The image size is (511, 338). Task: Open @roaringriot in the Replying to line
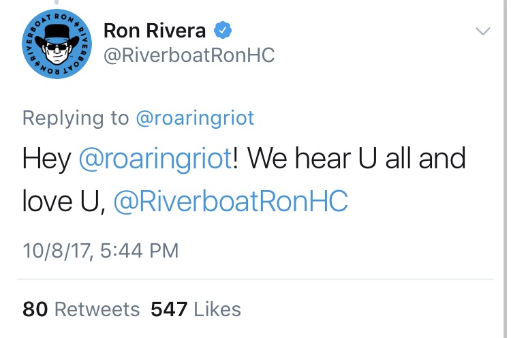[195, 118]
